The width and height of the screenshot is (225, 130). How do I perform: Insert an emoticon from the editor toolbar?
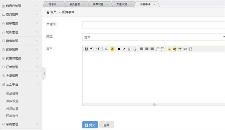point(169,49)
